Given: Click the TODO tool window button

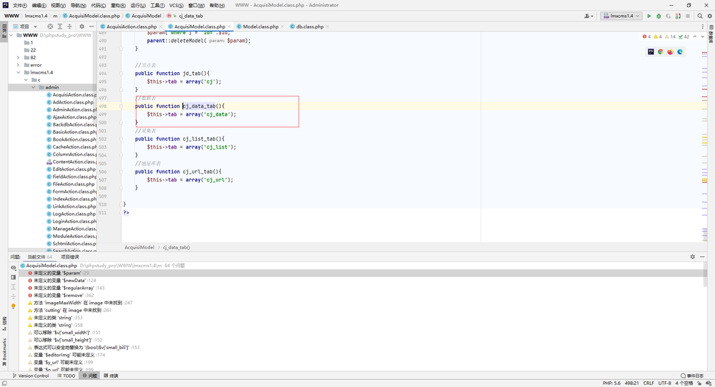Looking at the screenshot, I should click(66, 376).
